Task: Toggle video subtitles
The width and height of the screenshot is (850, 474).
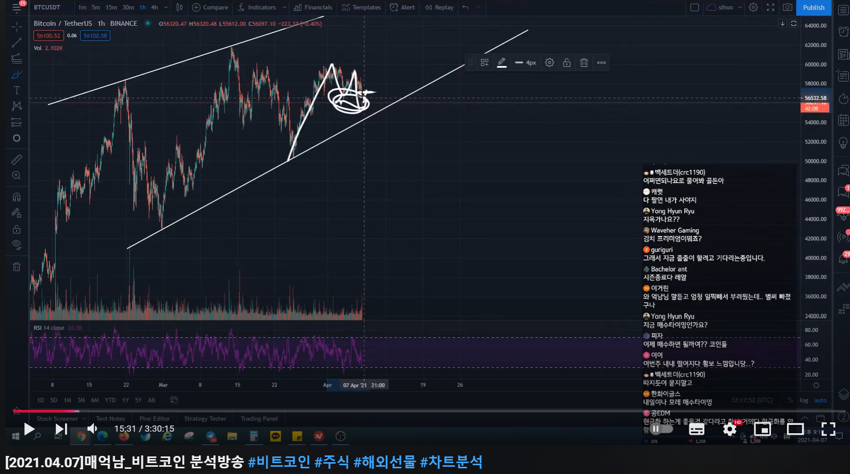Action: click(x=696, y=429)
